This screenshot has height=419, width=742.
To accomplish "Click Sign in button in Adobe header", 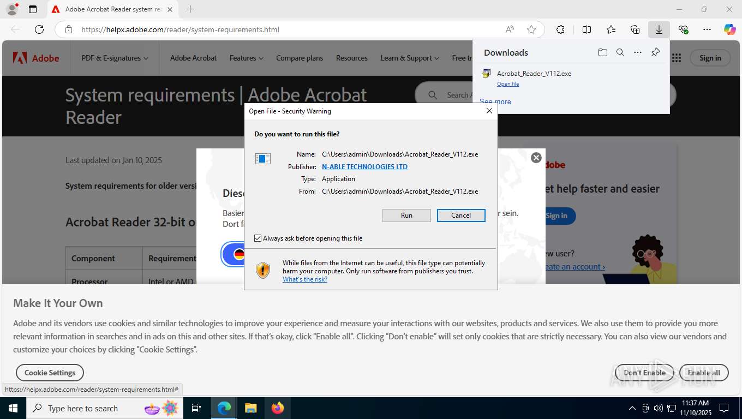I will (710, 58).
